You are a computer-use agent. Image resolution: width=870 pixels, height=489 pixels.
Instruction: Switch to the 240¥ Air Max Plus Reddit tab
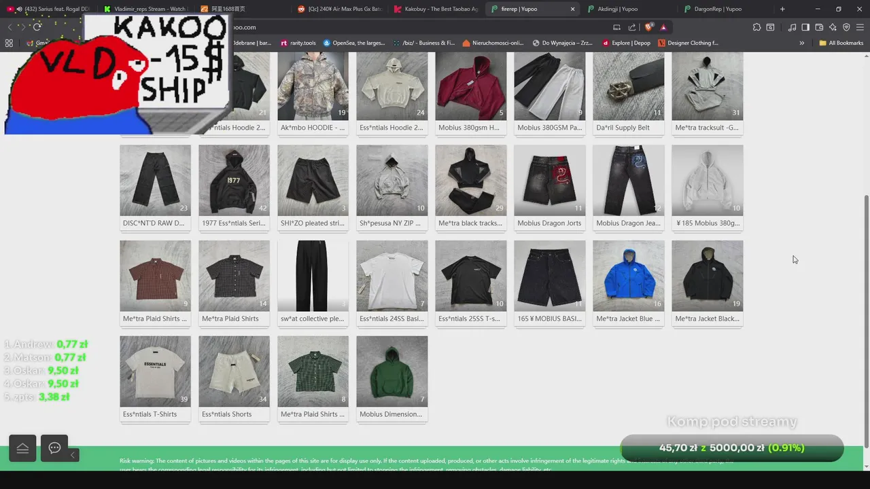[x=340, y=9]
